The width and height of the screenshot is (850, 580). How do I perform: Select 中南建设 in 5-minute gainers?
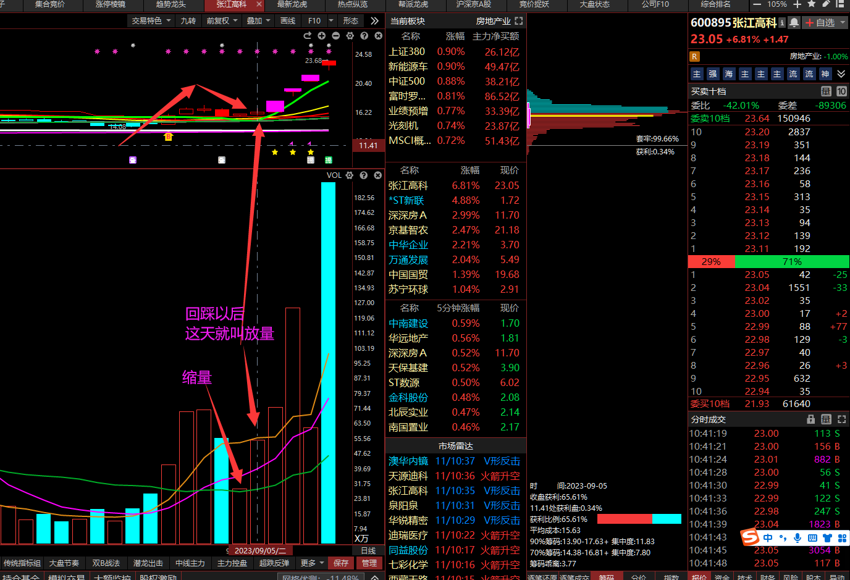coord(408,324)
